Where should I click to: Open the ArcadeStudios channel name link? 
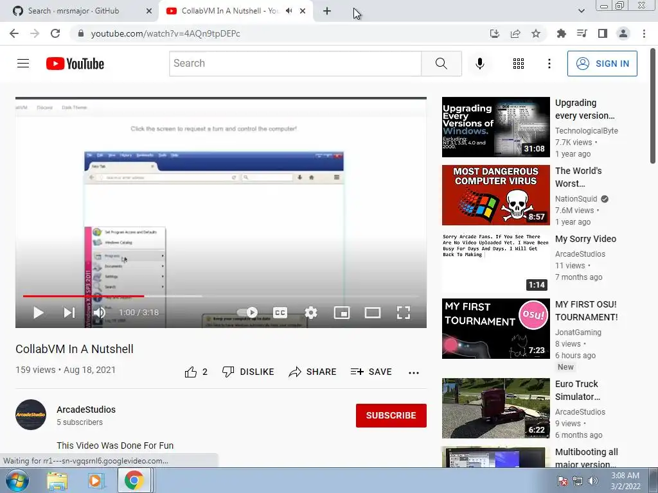click(86, 410)
